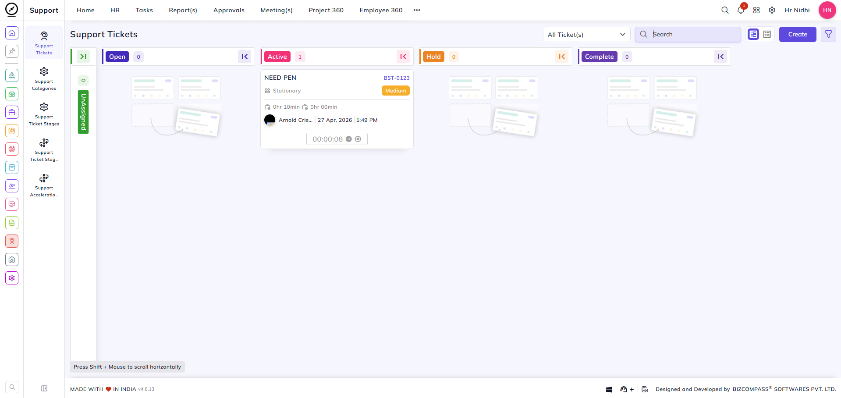The width and height of the screenshot is (841, 398).
Task: Stop the ticket timer
Action: (x=358, y=139)
